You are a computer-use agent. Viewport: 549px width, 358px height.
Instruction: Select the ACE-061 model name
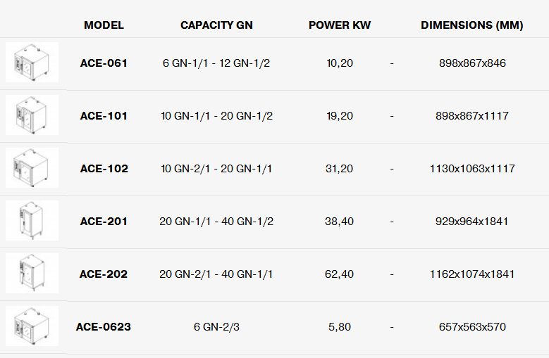104,63
